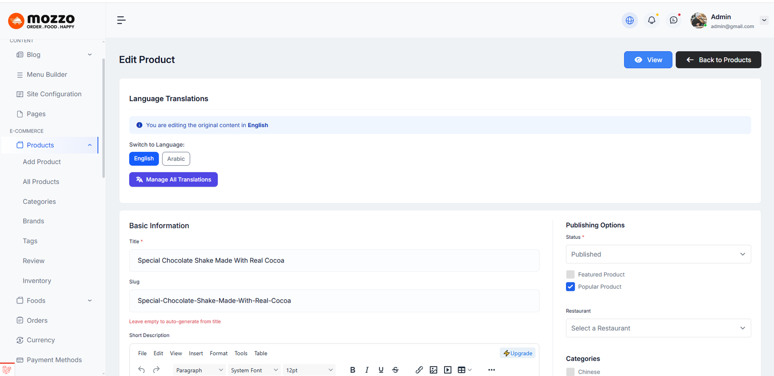Check the Chinese category checkbox
The height and width of the screenshot is (376, 774).
(x=570, y=372)
